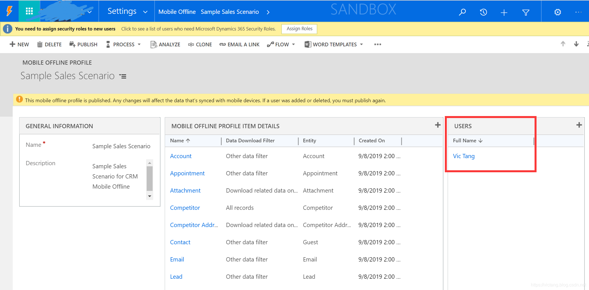Add a user with Users plus icon

[579, 125]
